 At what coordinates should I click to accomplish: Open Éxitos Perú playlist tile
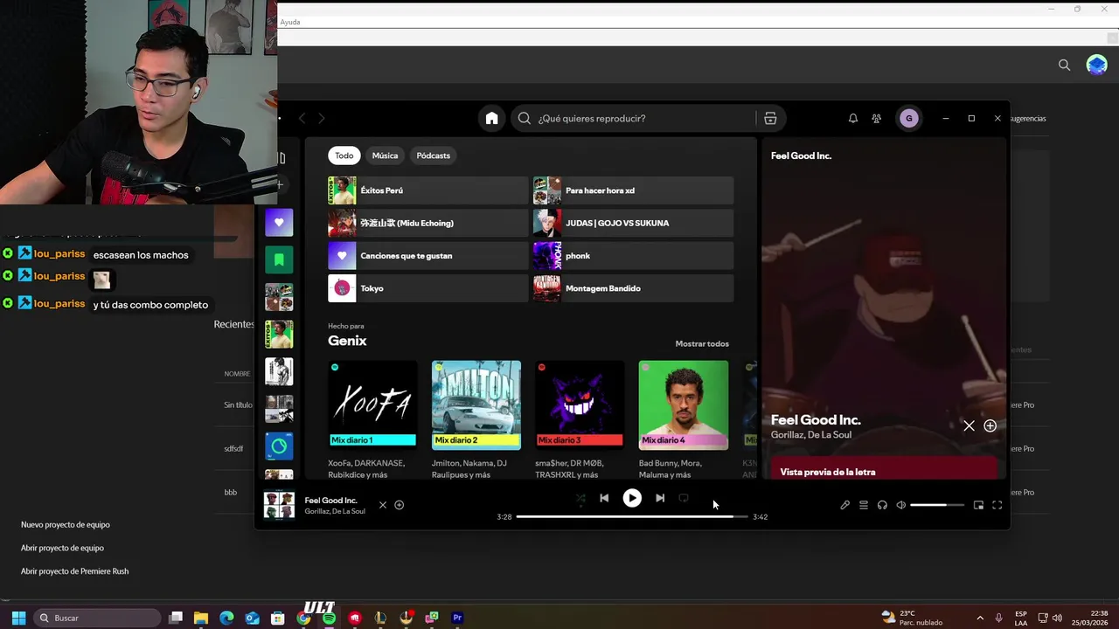tap(427, 190)
